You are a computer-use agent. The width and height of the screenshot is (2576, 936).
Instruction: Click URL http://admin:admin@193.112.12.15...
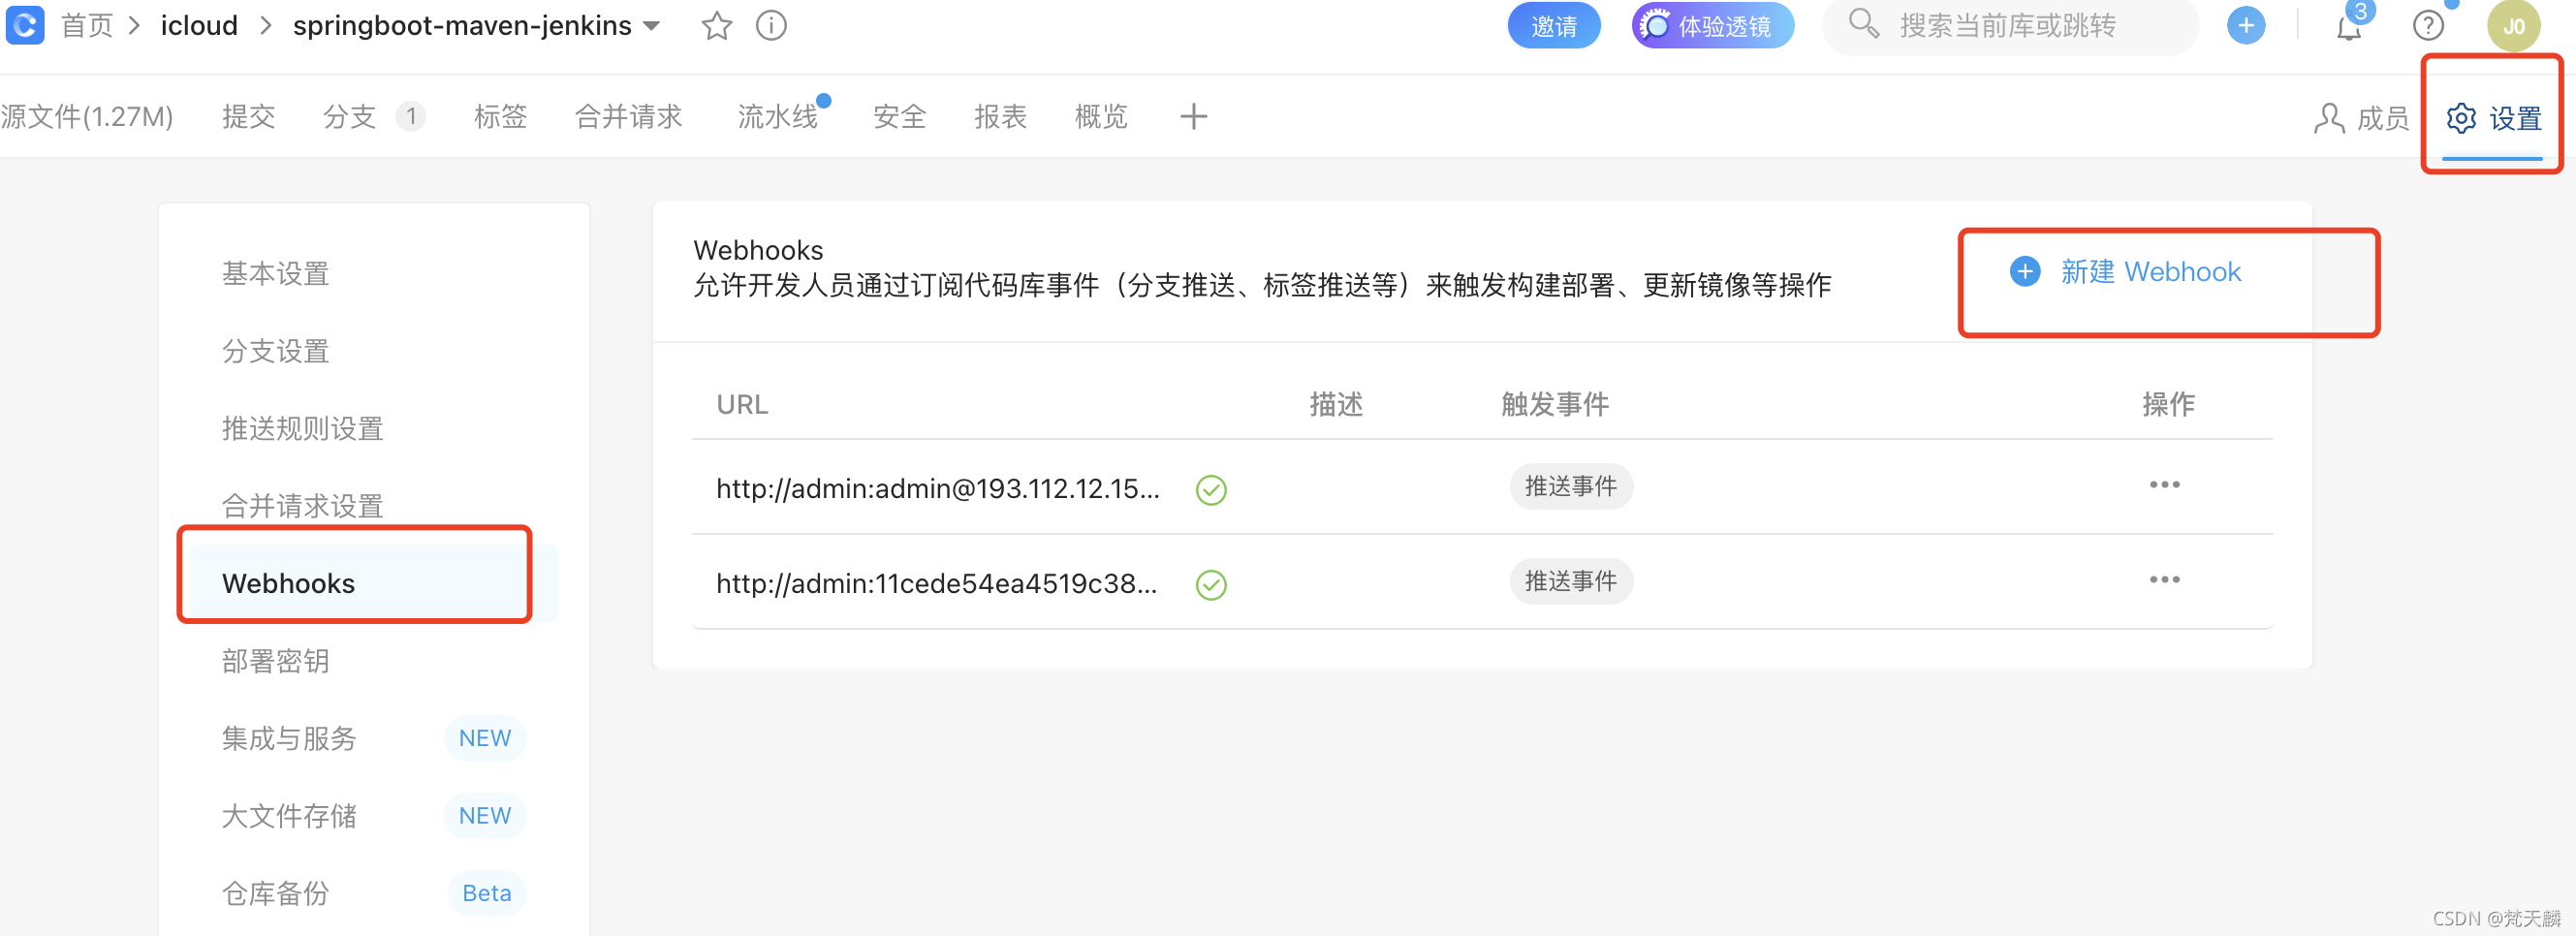[x=938, y=488]
